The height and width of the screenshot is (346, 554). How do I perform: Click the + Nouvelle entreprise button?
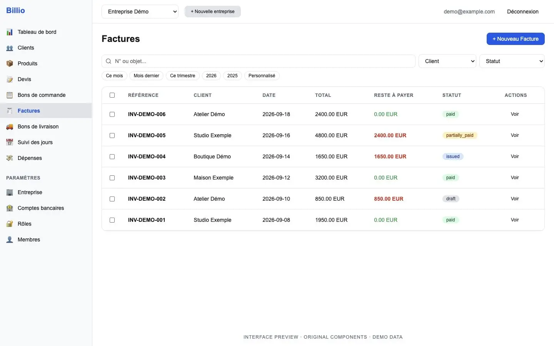[x=213, y=12]
